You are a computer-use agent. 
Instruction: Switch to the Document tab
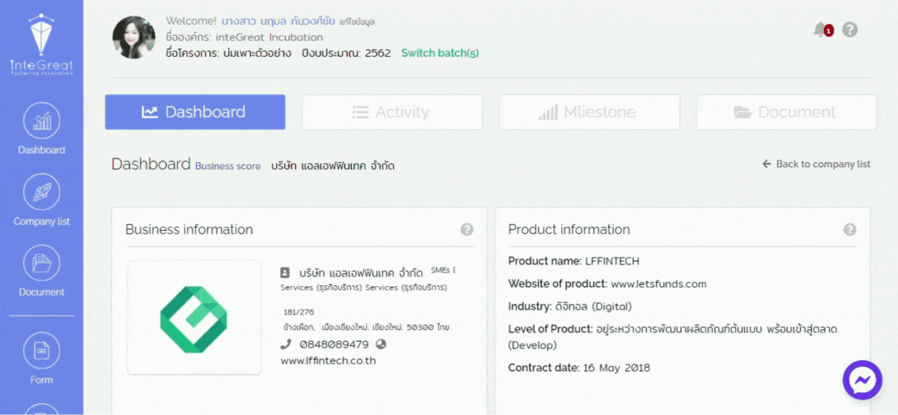coord(786,112)
